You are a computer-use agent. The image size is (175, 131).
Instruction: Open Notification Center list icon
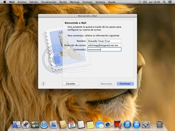(170, 2)
